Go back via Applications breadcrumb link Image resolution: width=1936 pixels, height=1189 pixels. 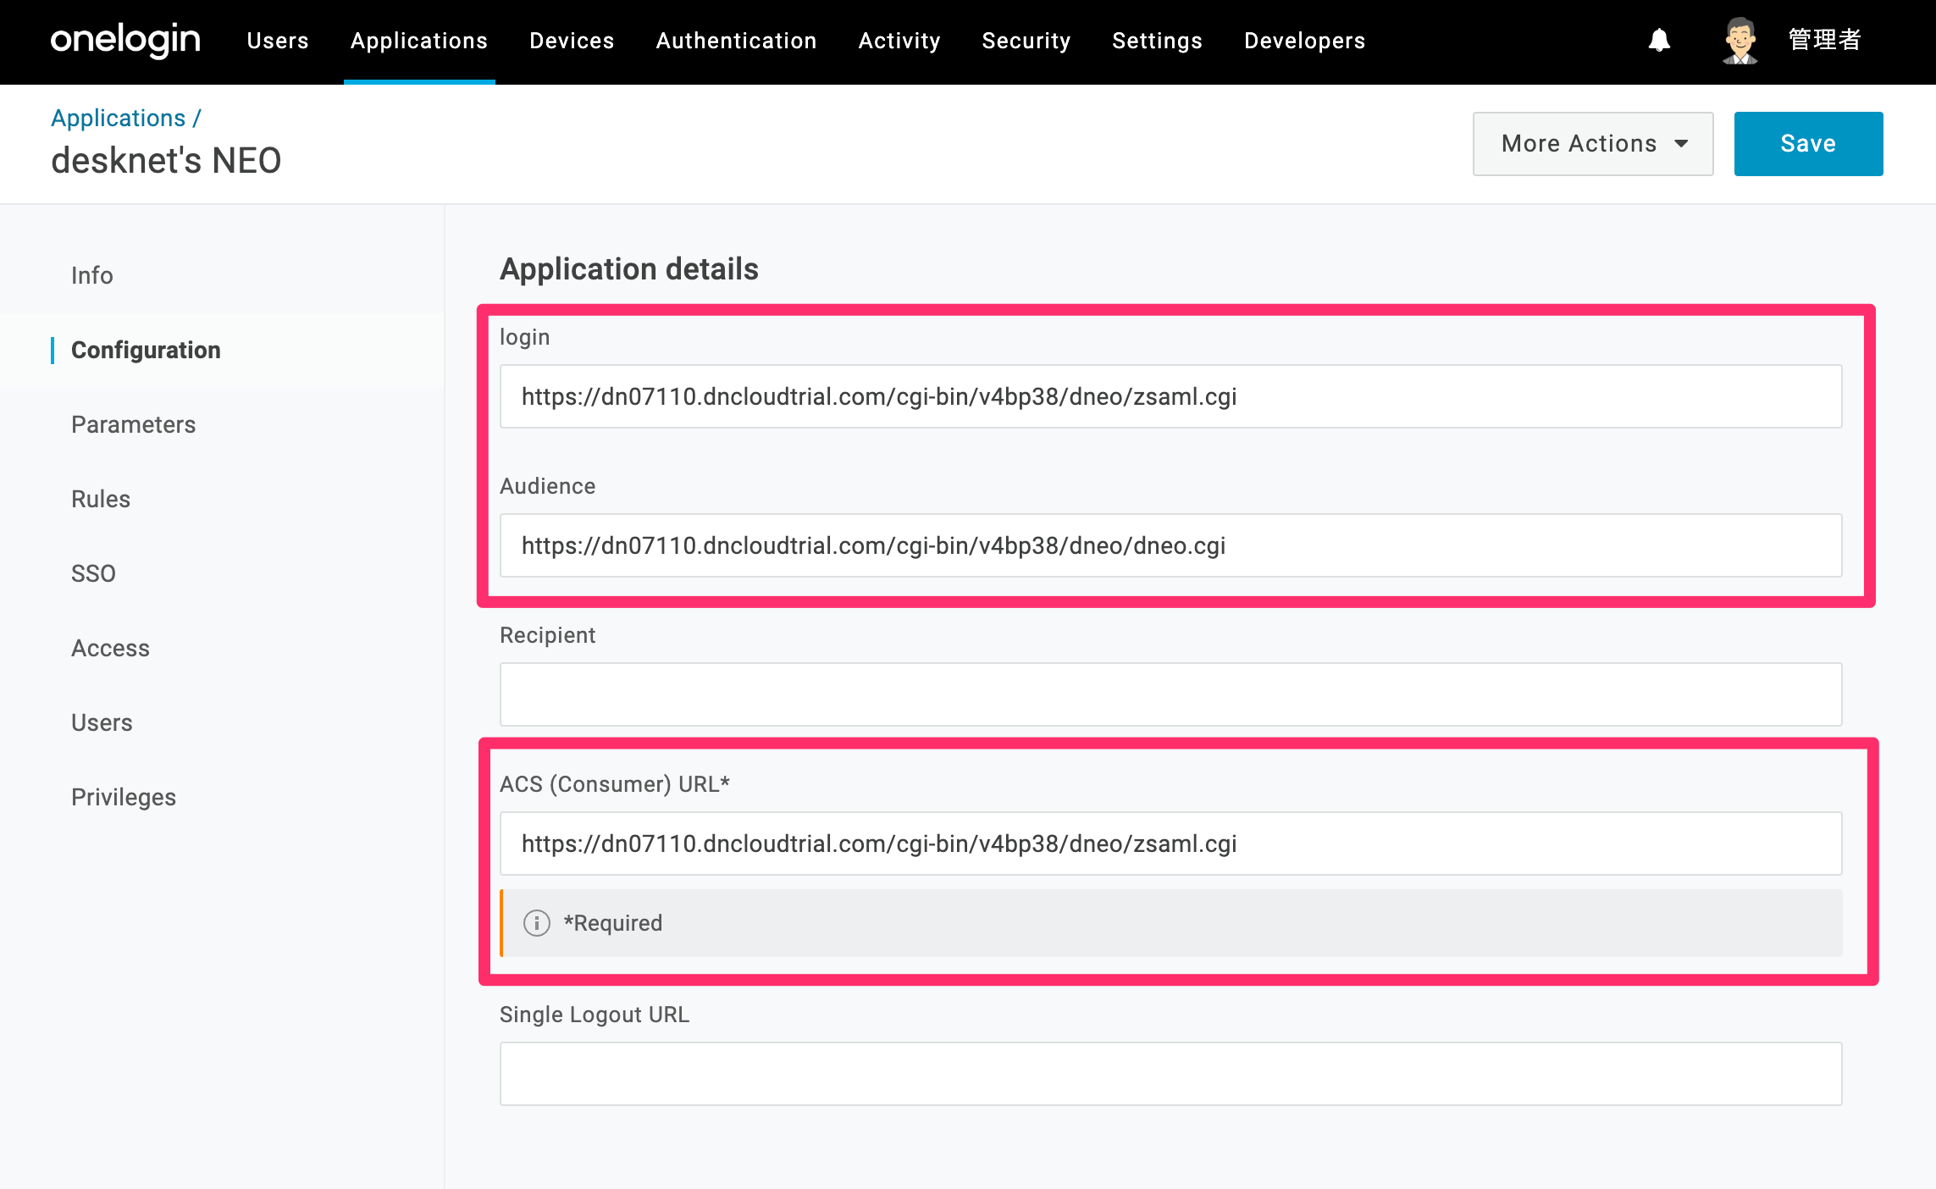[x=118, y=118]
